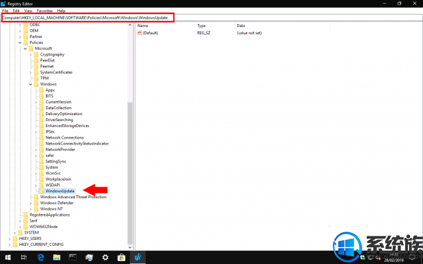The image size is (423, 264).
Task: Select the NetworkConnectivityStatusIndicator key
Action: coord(77,143)
